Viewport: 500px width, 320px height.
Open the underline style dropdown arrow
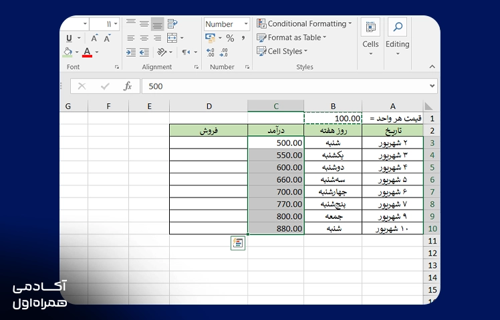(x=79, y=38)
